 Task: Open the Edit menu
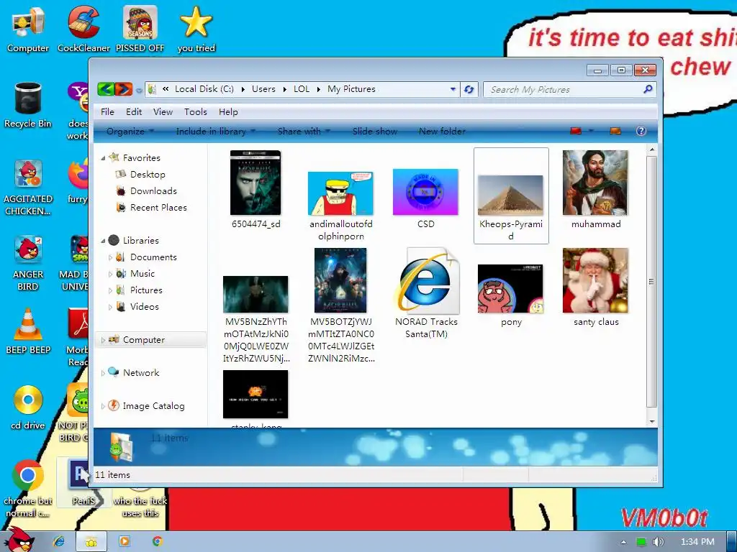(133, 111)
